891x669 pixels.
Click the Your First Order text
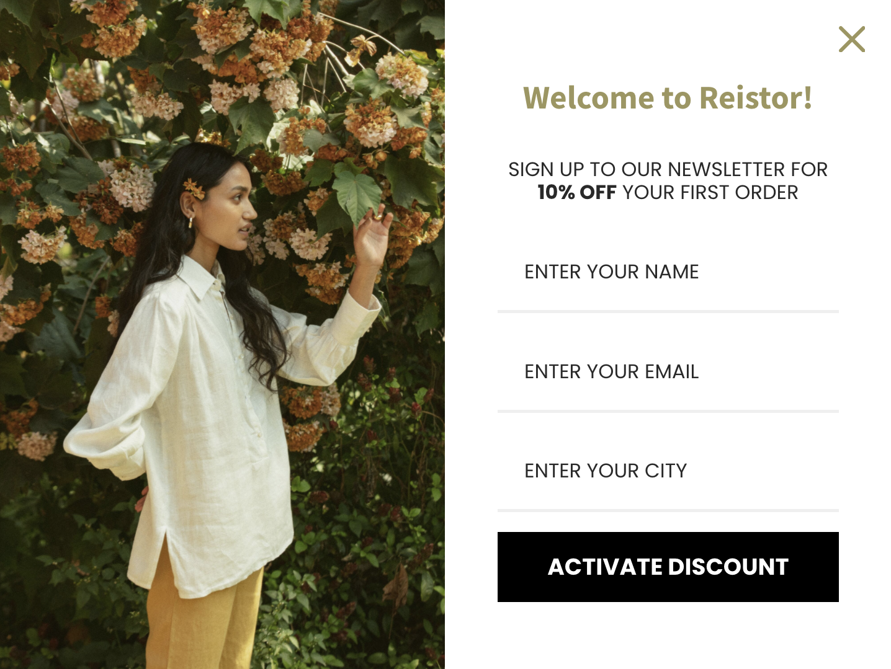[x=710, y=192]
